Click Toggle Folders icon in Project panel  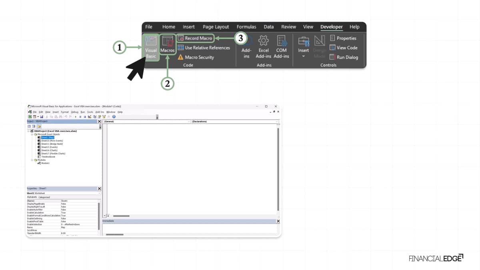pyautogui.click(x=39, y=126)
